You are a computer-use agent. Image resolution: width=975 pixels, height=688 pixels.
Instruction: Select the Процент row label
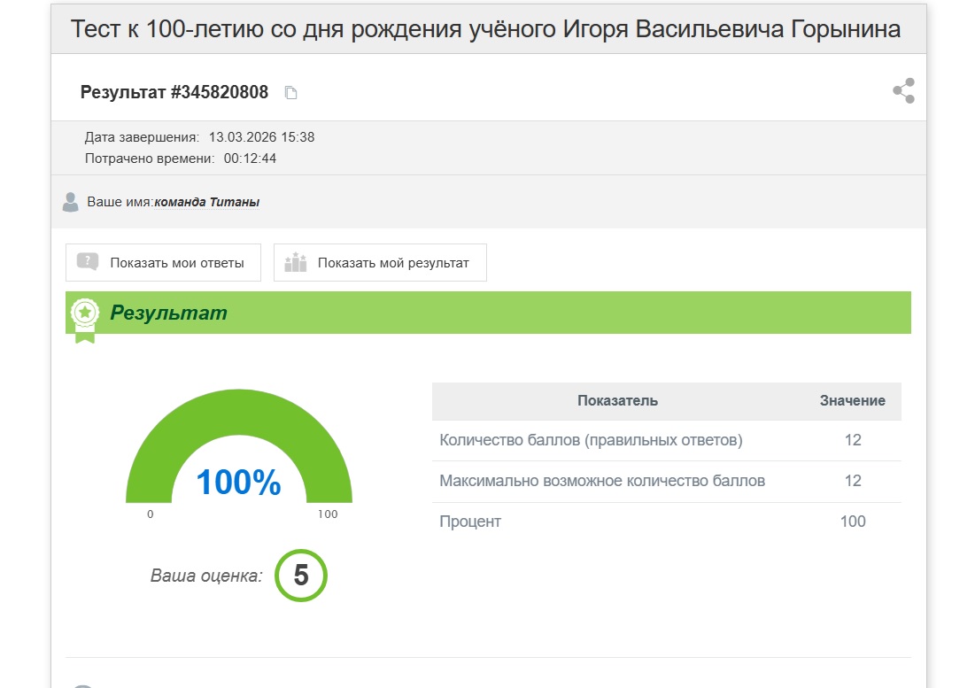pos(470,522)
